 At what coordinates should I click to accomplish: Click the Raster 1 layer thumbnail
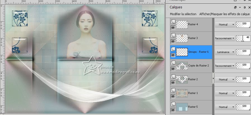click(182, 93)
